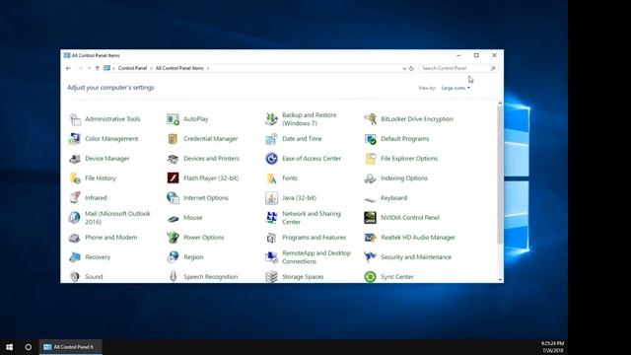Open the Recovery icon
The height and width of the screenshot is (355, 631).
pyautogui.click(x=75, y=257)
